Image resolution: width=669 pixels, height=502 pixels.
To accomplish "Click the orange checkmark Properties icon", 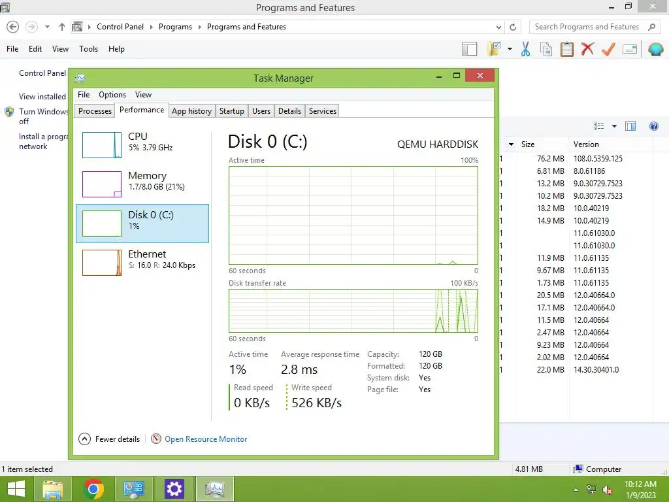I will click(608, 49).
